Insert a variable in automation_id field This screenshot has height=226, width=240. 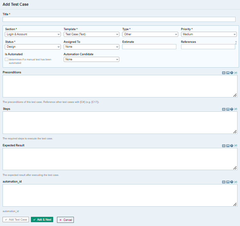(236, 182)
